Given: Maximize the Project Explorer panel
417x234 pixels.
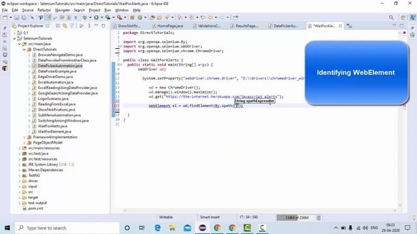Looking at the screenshot, I should click(x=104, y=25).
